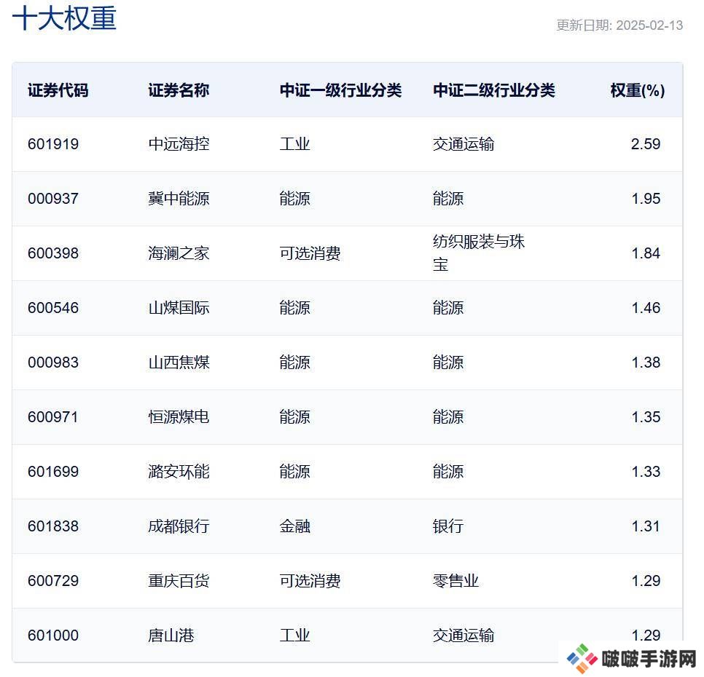Select security code 600971

coord(53,417)
